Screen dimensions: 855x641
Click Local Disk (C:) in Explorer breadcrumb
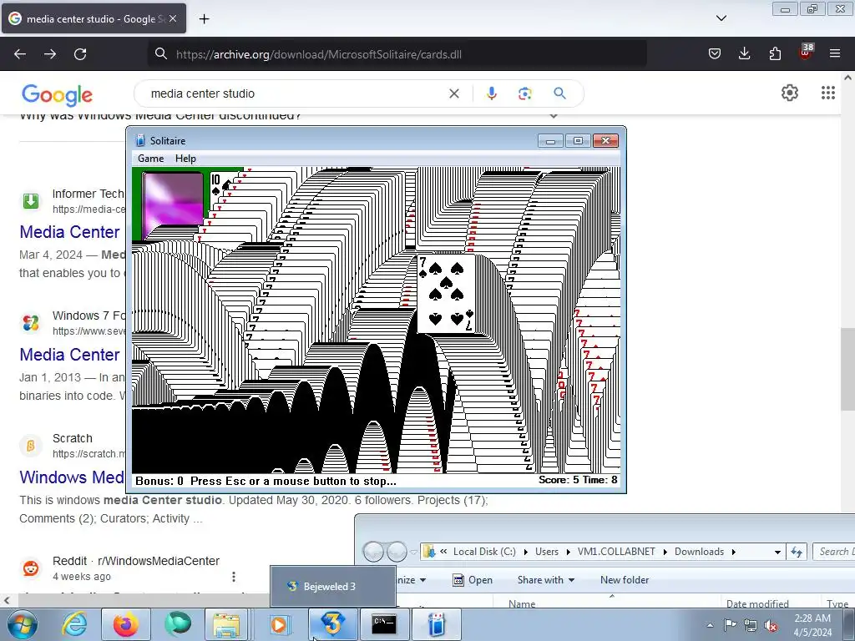coord(484,552)
